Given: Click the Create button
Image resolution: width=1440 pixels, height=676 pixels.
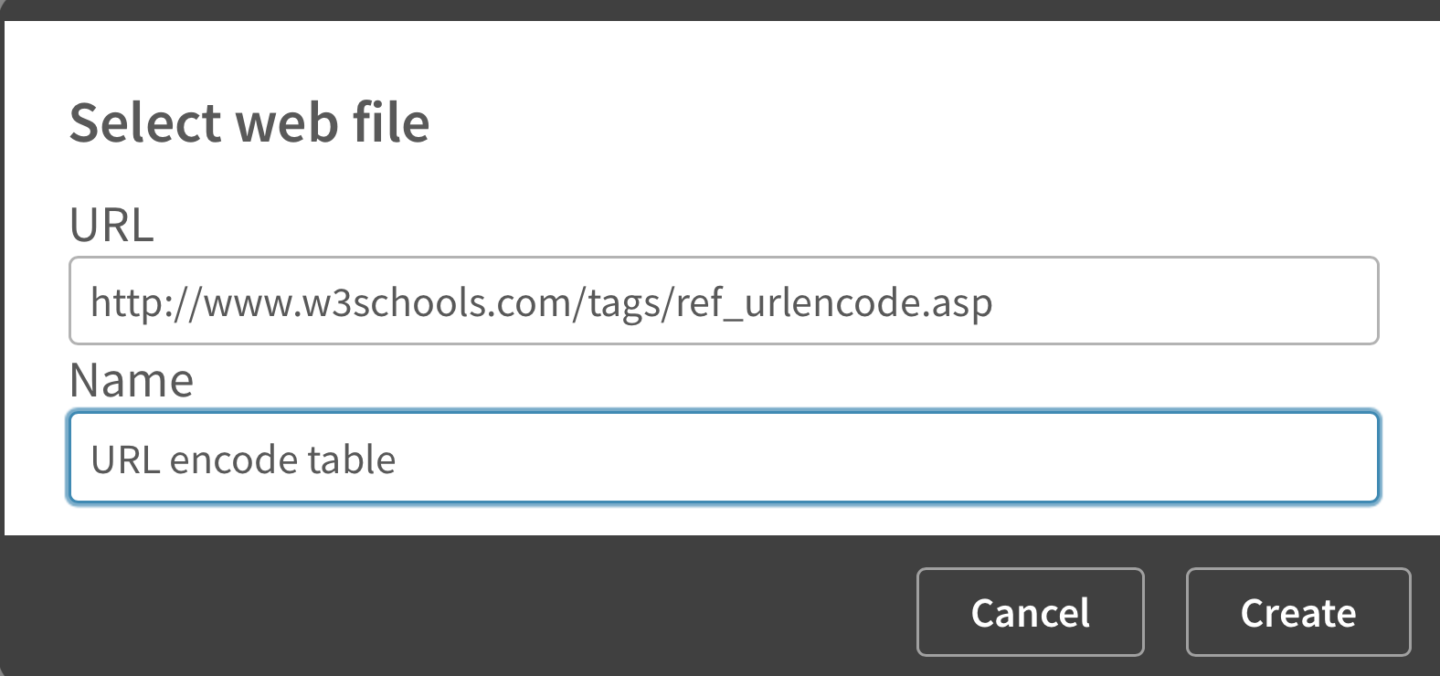Looking at the screenshot, I should pyautogui.click(x=1297, y=612).
